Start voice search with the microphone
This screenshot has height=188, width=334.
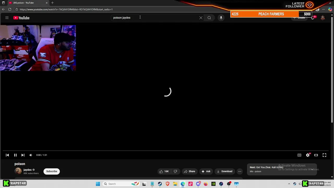[x=221, y=18]
